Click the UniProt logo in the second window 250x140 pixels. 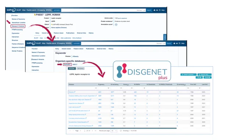point(31,43)
